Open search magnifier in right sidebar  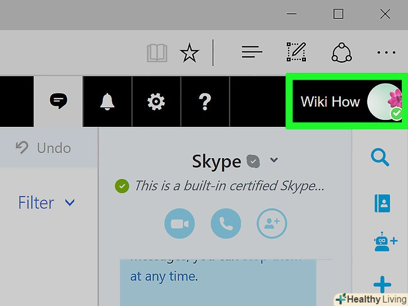click(380, 157)
